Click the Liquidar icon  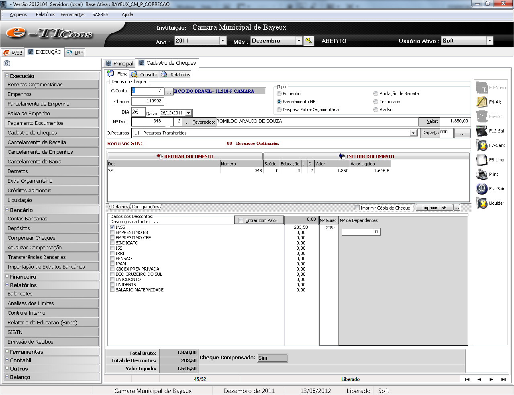pos(481,203)
